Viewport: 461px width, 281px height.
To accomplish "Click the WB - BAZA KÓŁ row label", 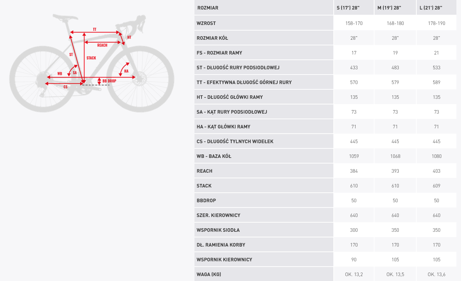I will click(x=214, y=156).
